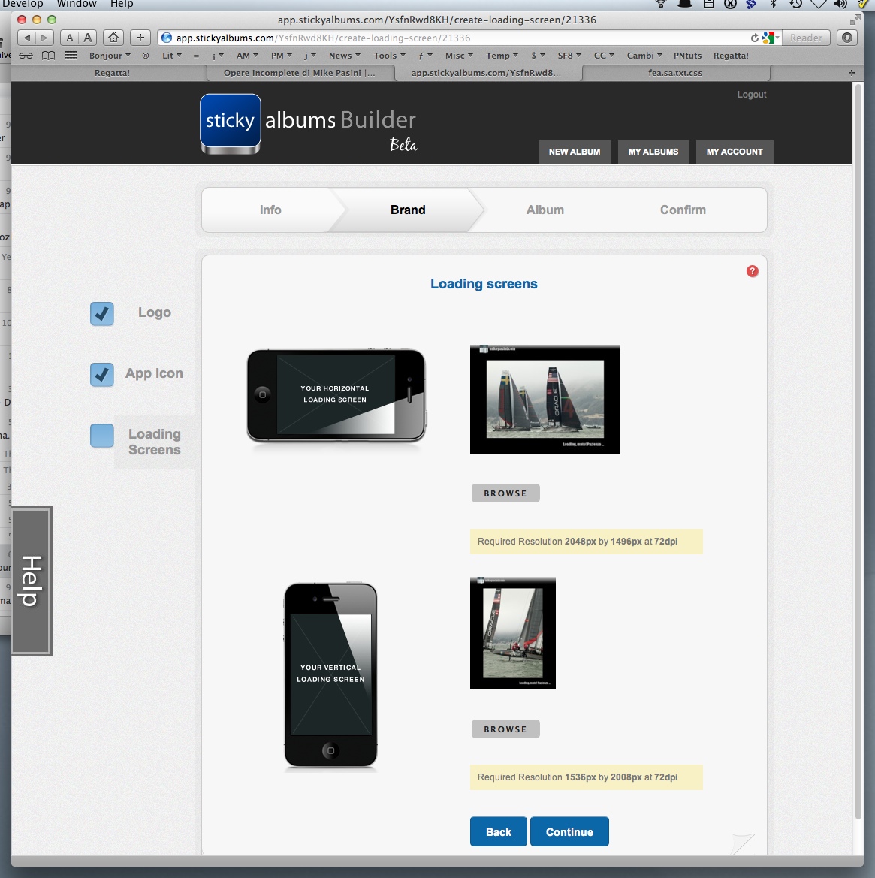Open the Tools bookmarks folder dropdown
Screen dimensions: 875x878
tap(389, 56)
